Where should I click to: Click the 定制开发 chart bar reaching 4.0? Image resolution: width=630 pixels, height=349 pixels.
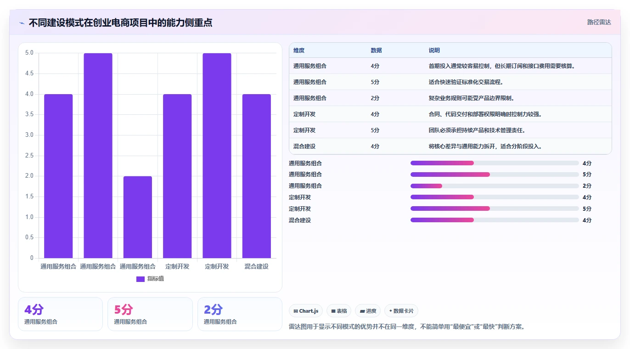[177, 176]
